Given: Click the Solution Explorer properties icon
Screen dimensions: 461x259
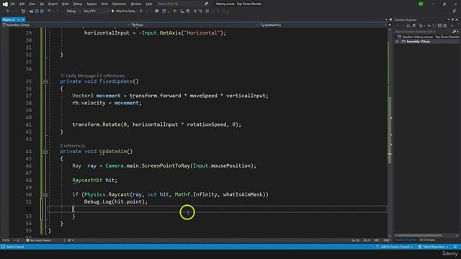Looking at the screenshot, I should pos(445,26).
